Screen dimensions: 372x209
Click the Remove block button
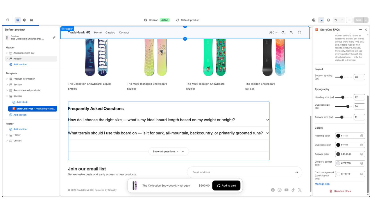pyautogui.click(x=340, y=191)
